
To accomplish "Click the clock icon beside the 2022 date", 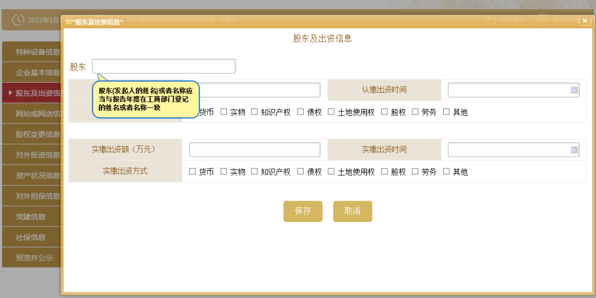I will point(19,20).
